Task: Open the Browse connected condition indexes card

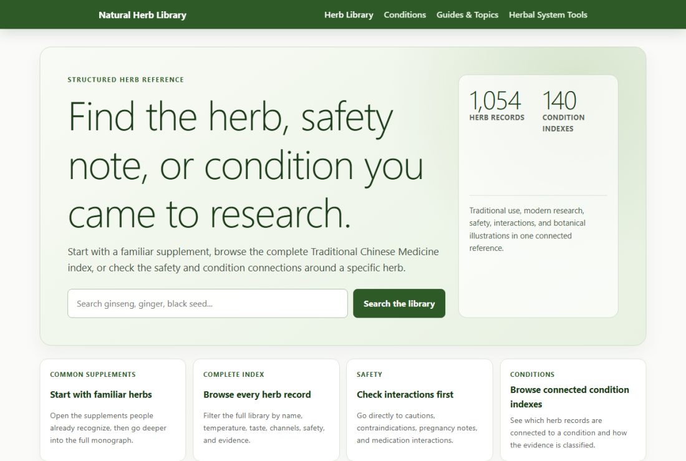Action: (x=573, y=410)
